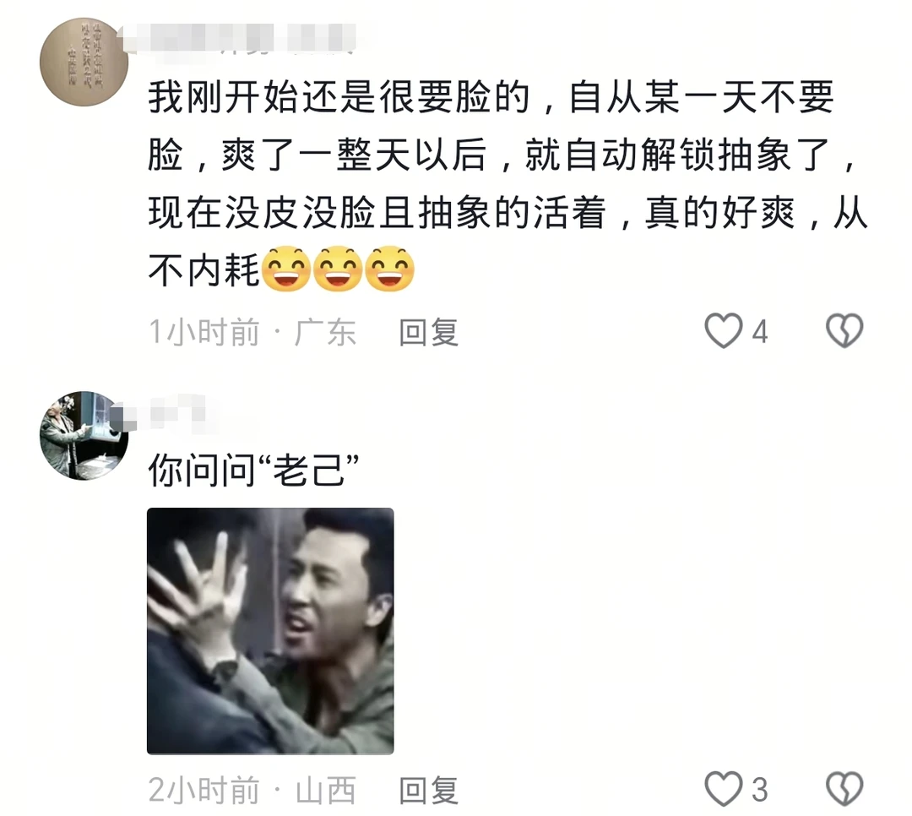
Task: Reply to the Shanxi comment via 回复
Action: (429, 791)
